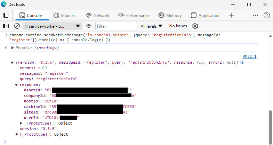The image size is (273, 145).
Task: Create a live expression with eye icon
Action: coord(89,26)
